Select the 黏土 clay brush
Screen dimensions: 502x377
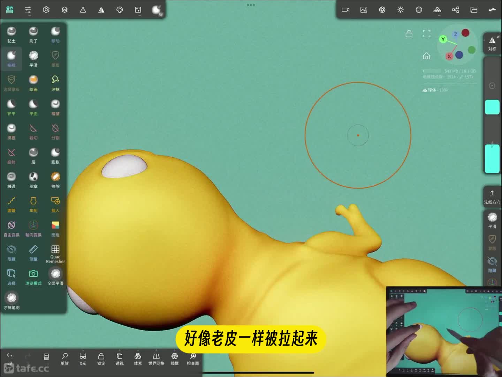pyautogui.click(x=12, y=35)
